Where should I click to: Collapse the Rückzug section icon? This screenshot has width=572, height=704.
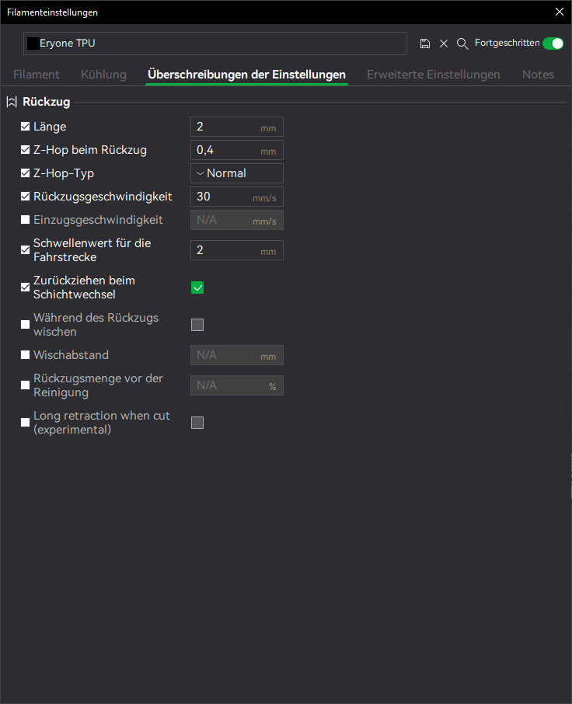pyautogui.click(x=12, y=102)
